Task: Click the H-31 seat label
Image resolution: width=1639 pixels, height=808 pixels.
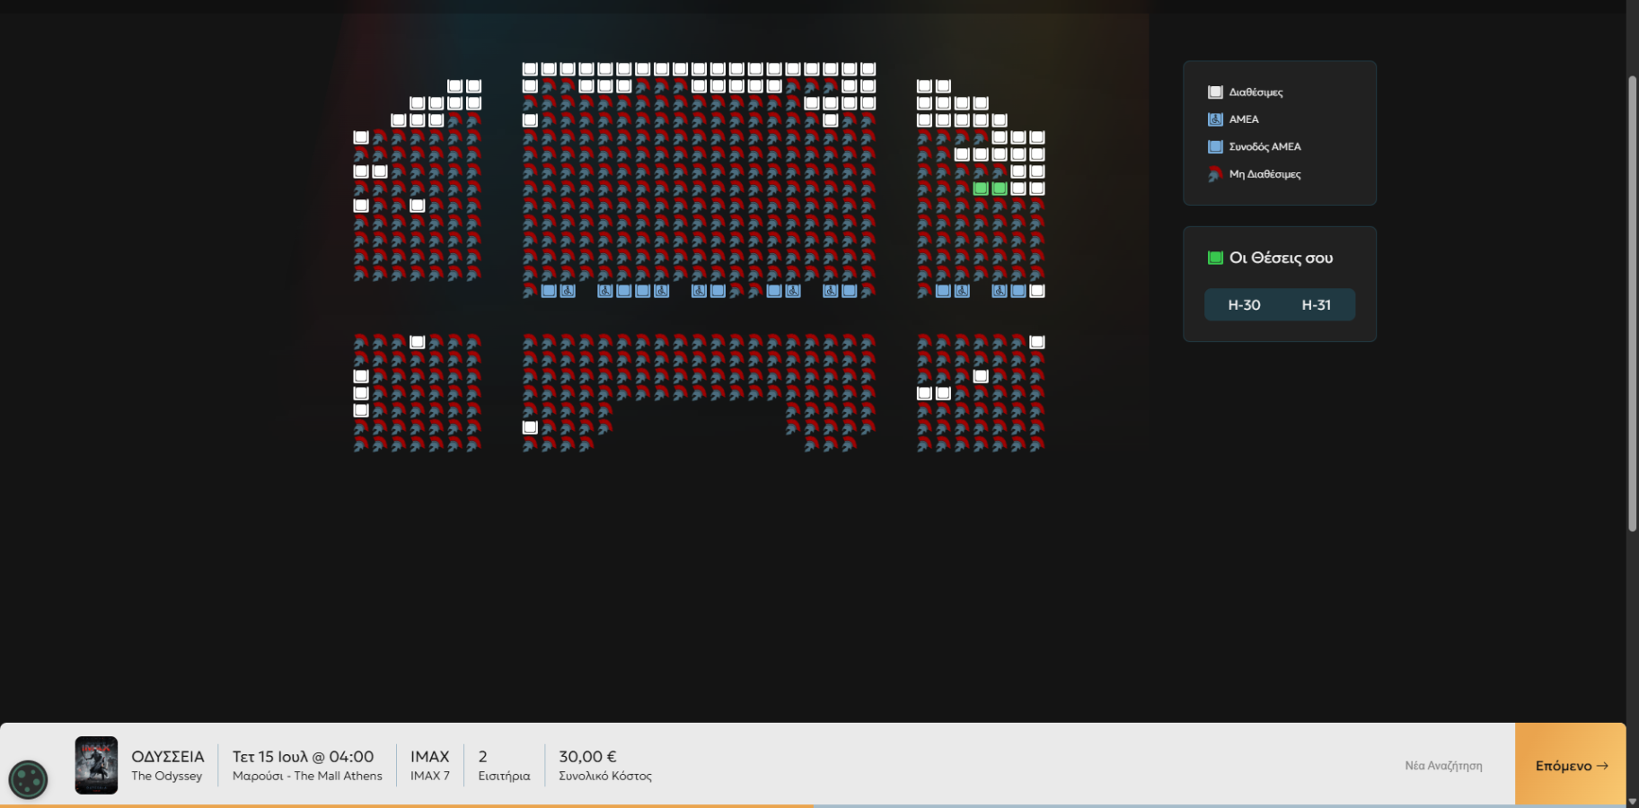Action: [1316, 305]
